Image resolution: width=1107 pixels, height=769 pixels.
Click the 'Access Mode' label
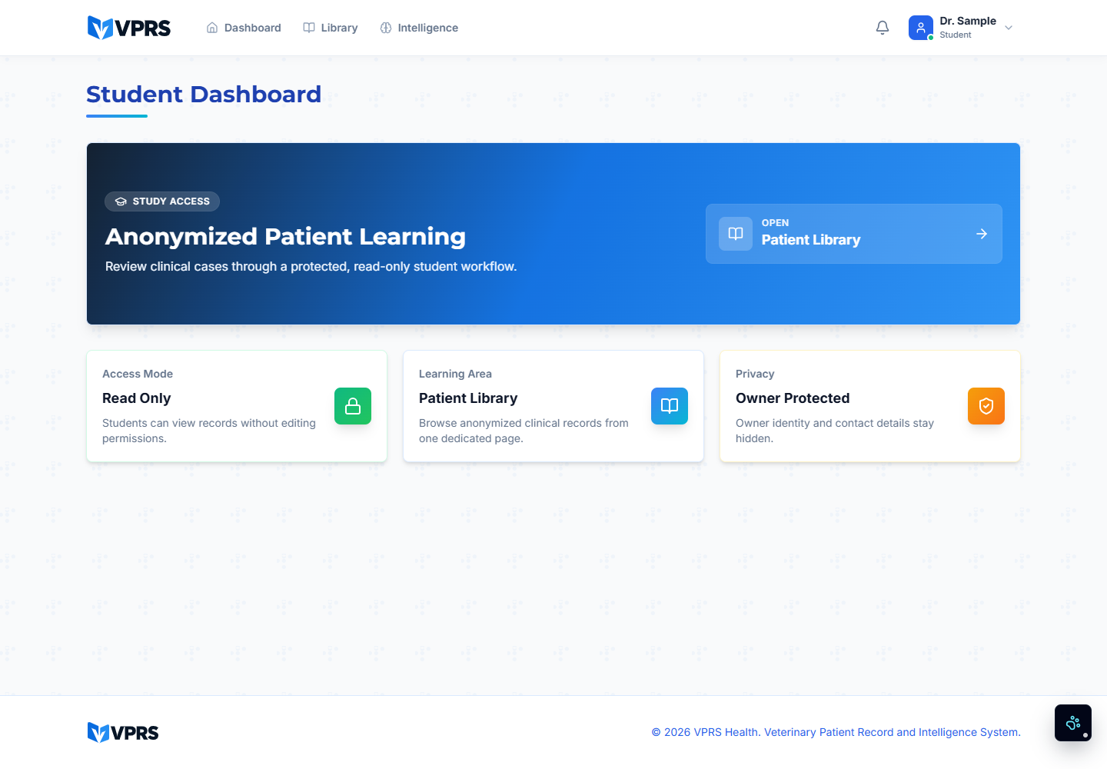pos(138,374)
